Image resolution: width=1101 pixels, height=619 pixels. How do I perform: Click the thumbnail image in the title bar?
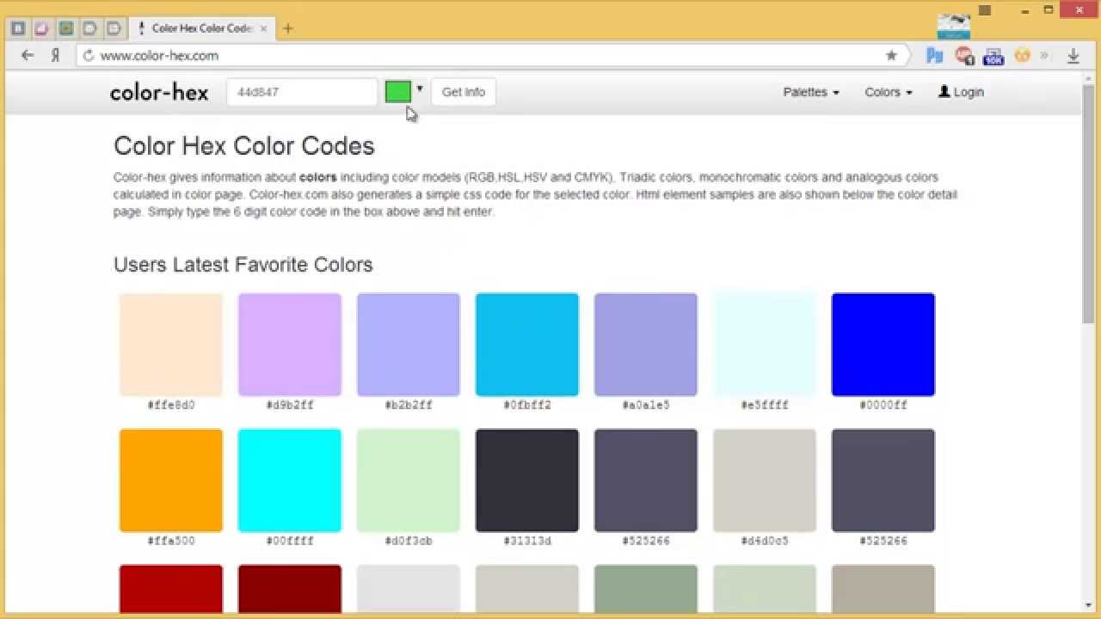click(x=954, y=26)
